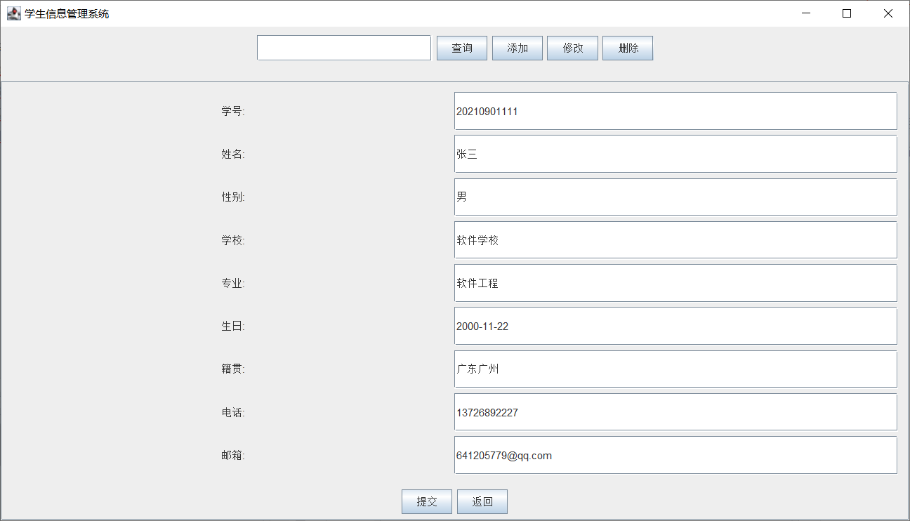
Task: Click the 删除 button
Action: click(628, 48)
